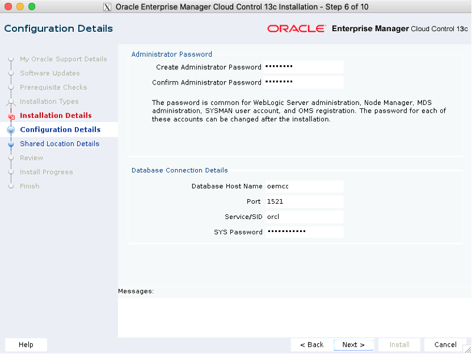Image resolution: width=472 pixels, height=354 pixels.
Task: Click the Messages text area
Action: [x=294, y=318]
